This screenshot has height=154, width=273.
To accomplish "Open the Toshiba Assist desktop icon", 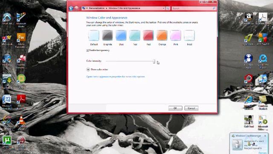I will (x=248, y=61).
